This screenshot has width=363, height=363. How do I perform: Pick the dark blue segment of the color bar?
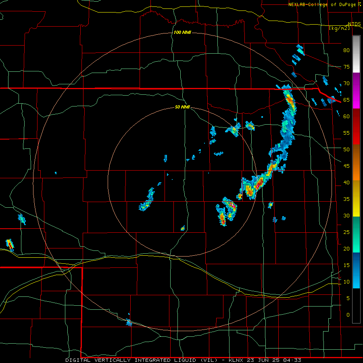[356, 262]
